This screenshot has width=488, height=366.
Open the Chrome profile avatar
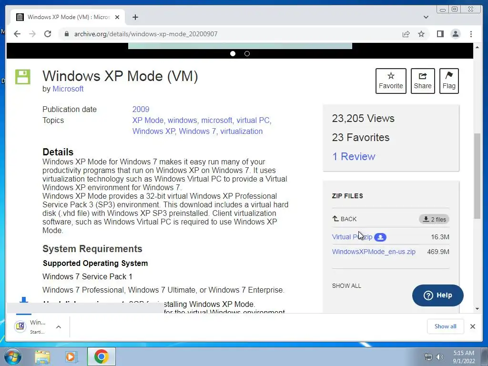456,34
